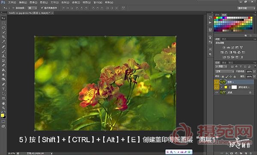Open the Layers panel flyout menu

(x=255, y=63)
